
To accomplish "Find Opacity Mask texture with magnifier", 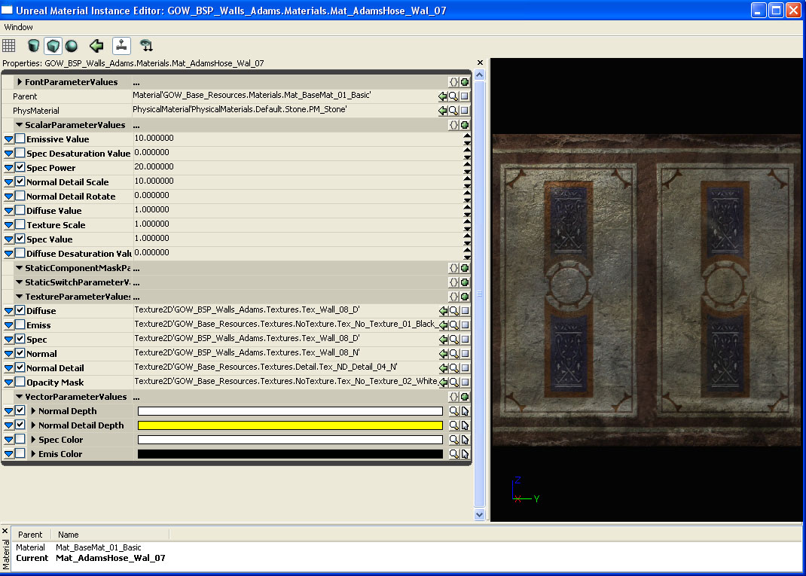I will coord(454,382).
